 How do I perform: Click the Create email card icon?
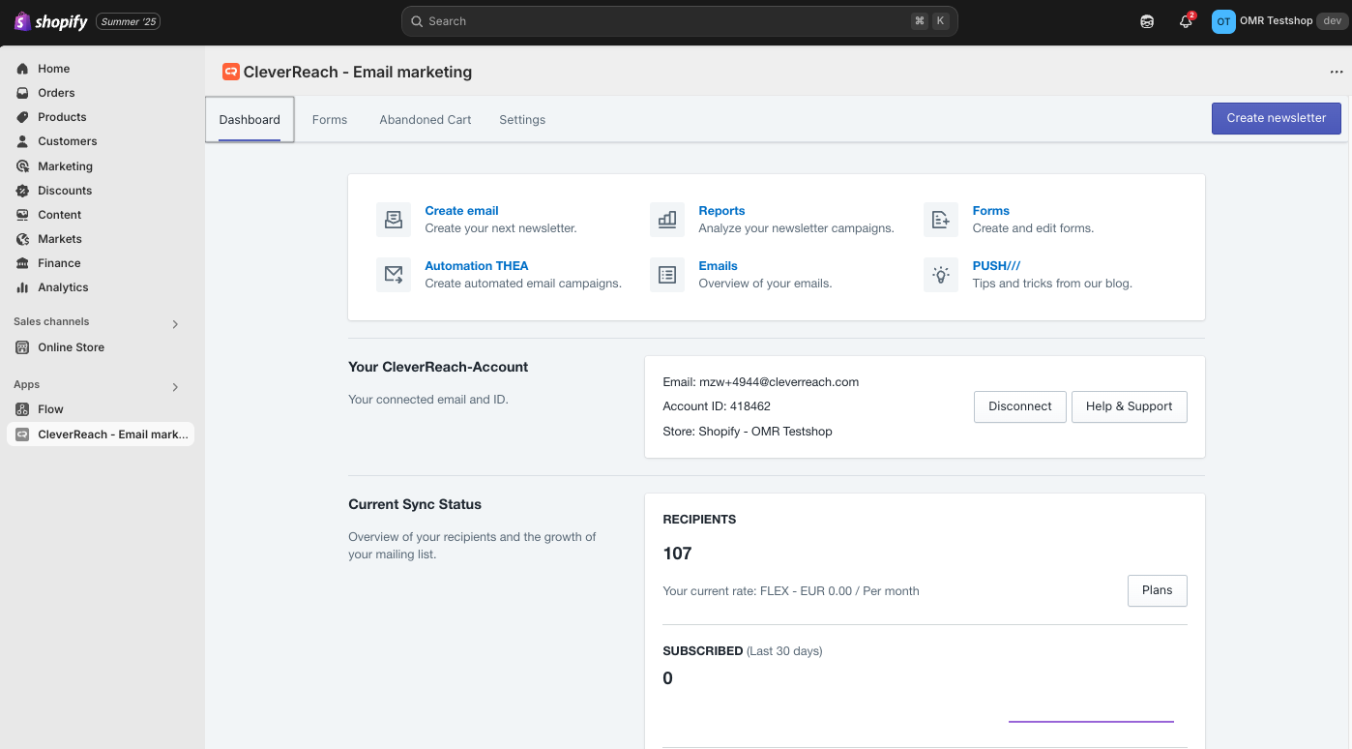click(x=394, y=220)
